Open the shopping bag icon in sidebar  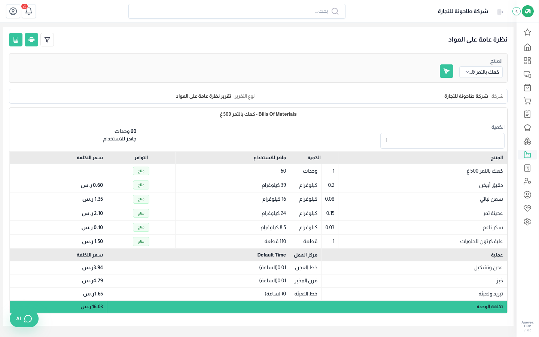click(x=527, y=88)
